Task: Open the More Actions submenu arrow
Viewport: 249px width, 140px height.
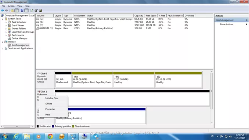Action: tap(247, 25)
